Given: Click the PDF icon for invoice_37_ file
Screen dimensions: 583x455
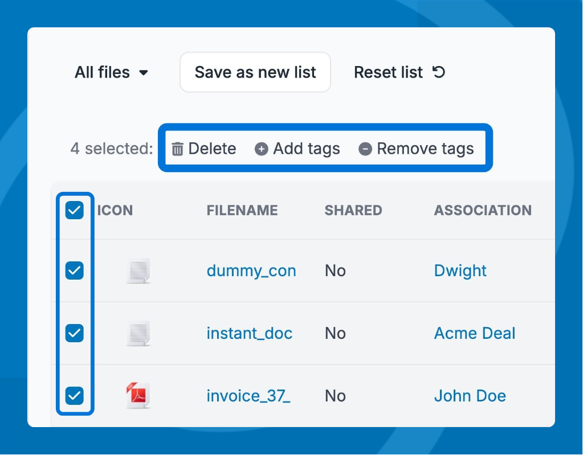Looking at the screenshot, I should (x=138, y=395).
